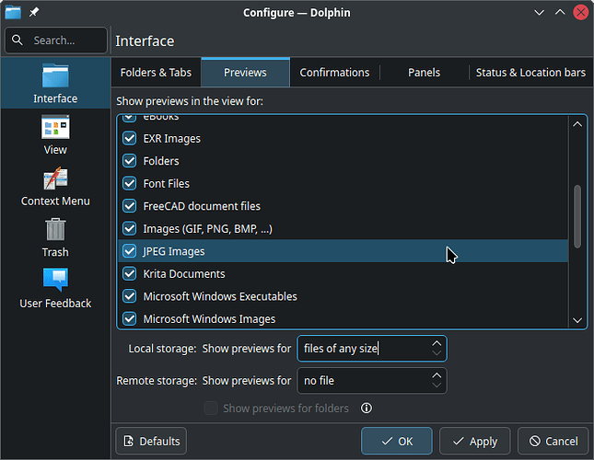The height and width of the screenshot is (460, 594).
Task: Click the Local storage 'files of any size' field
Action: (x=372, y=349)
